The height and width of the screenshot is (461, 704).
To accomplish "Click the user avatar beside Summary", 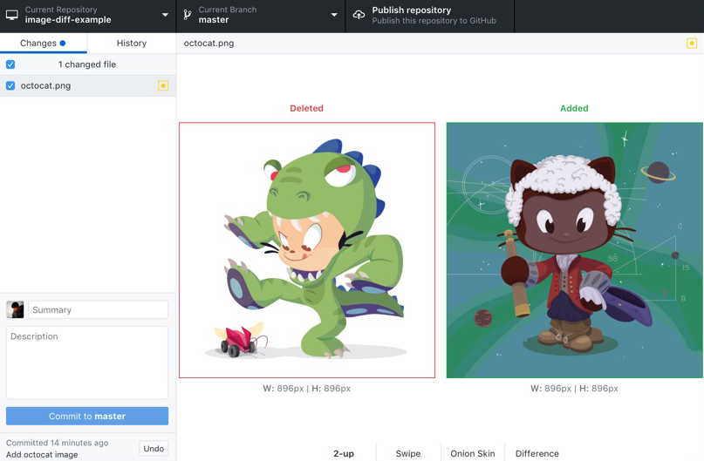I will 15,310.
